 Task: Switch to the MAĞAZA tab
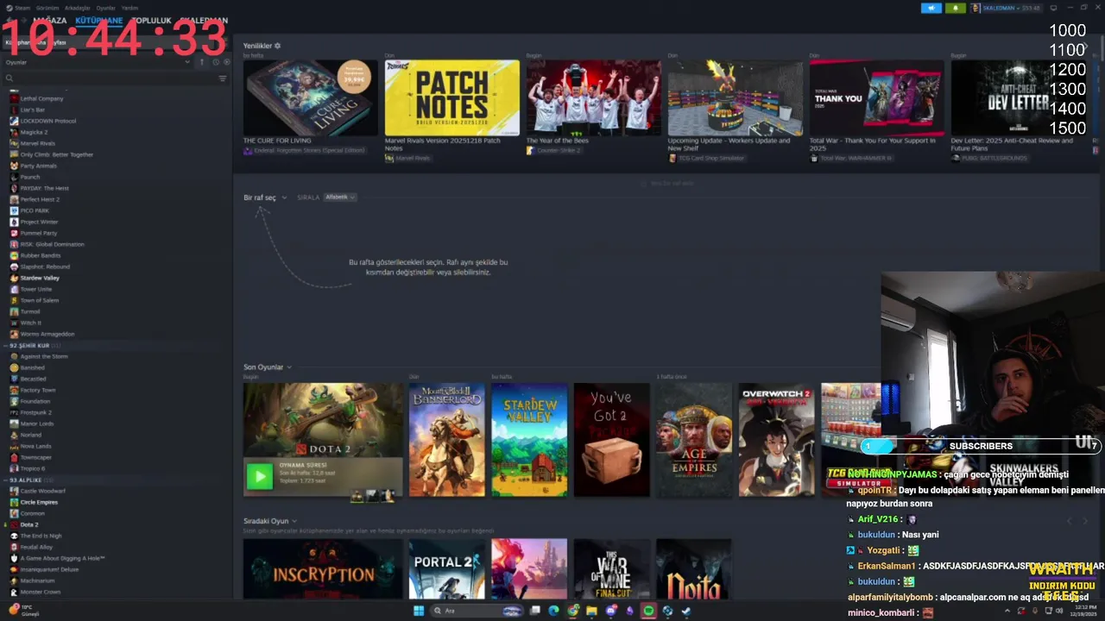click(x=50, y=20)
